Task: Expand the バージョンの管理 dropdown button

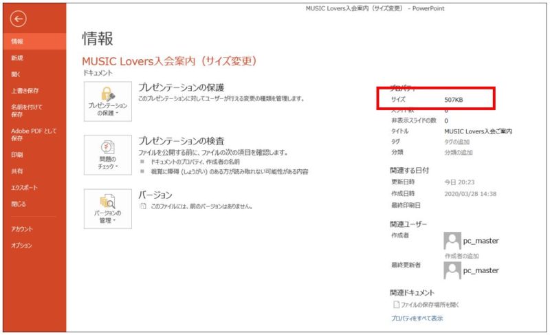Action: 108,209
